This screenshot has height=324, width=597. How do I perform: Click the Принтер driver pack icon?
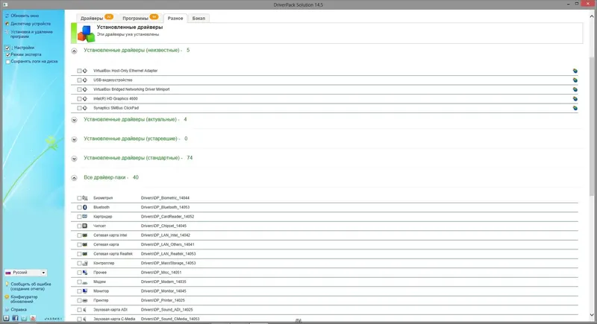coord(85,300)
